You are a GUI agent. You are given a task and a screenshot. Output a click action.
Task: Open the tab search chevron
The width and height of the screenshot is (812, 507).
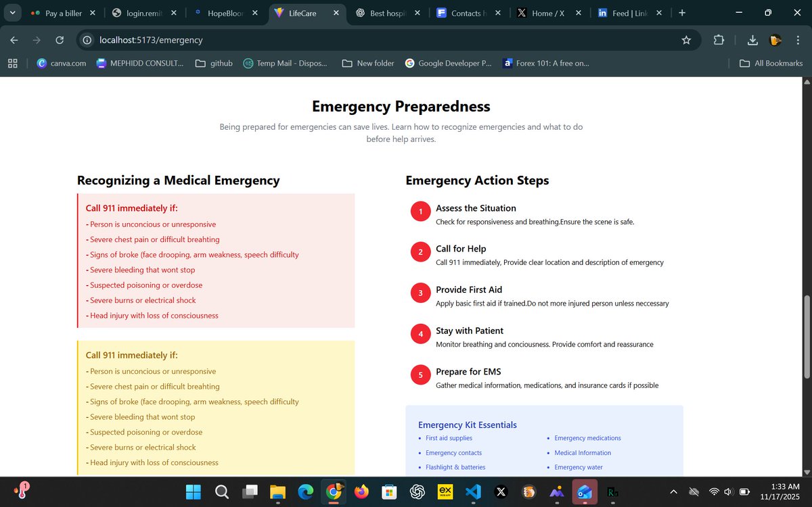point(12,12)
